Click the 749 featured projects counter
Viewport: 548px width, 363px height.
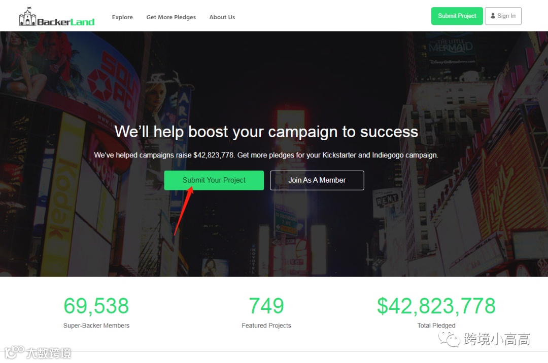(x=266, y=306)
